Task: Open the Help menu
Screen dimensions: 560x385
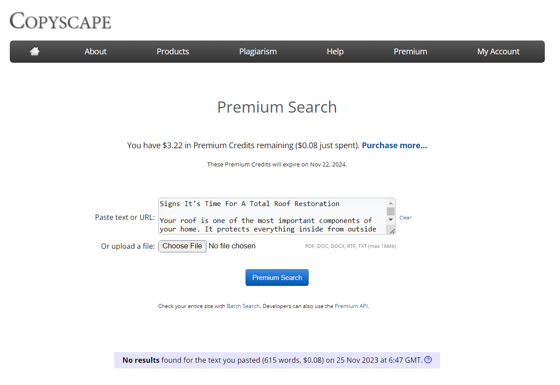Action: (x=335, y=52)
